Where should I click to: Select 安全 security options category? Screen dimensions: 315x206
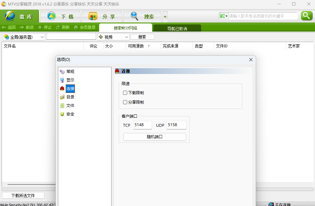click(x=70, y=114)
